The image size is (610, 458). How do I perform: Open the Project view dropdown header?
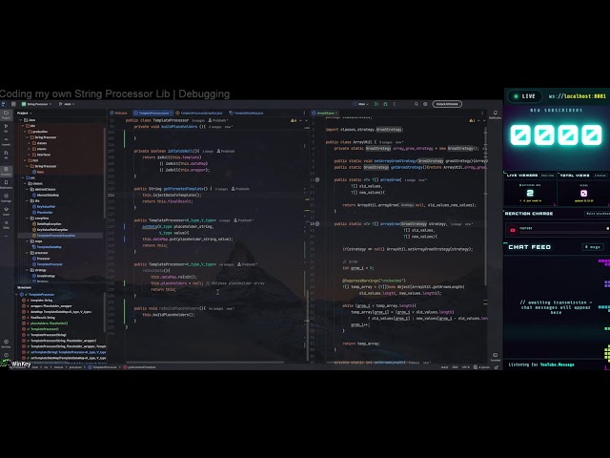[x=25, y=113]
